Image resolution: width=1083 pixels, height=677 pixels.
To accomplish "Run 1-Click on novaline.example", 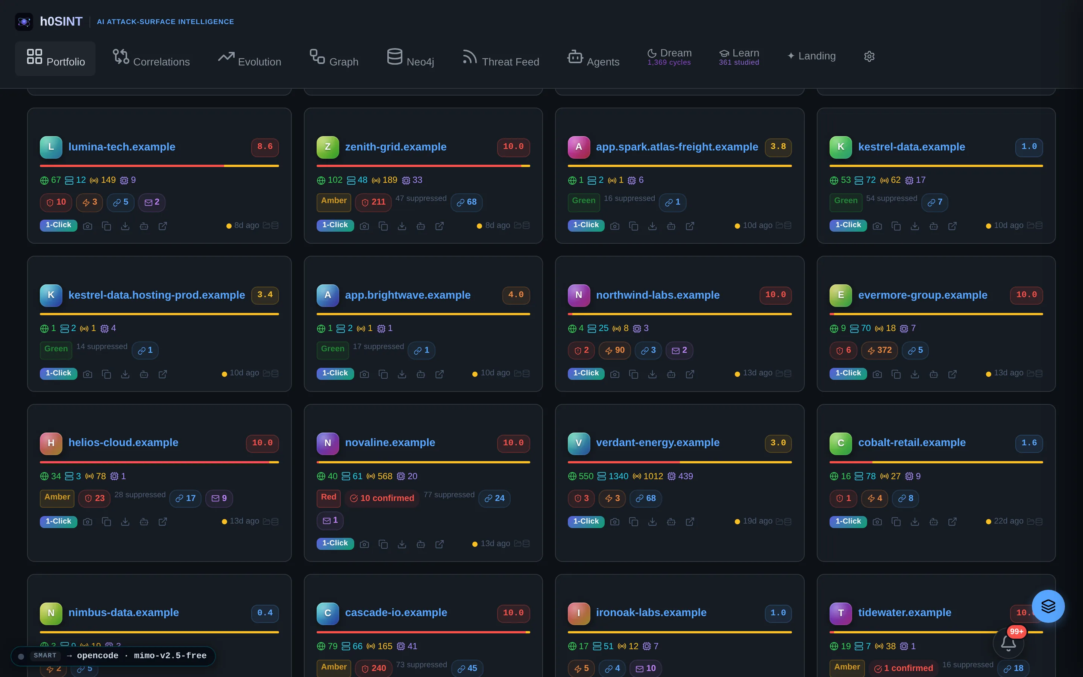I will (335, 543).
